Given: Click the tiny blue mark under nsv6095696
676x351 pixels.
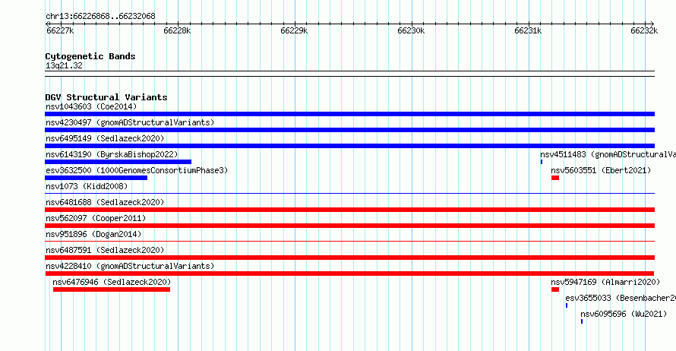Looking at the screenshot, I should [x=582, y=321].
